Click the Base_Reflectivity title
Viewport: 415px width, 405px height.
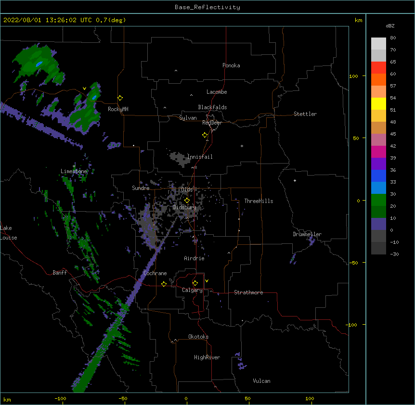207,7
